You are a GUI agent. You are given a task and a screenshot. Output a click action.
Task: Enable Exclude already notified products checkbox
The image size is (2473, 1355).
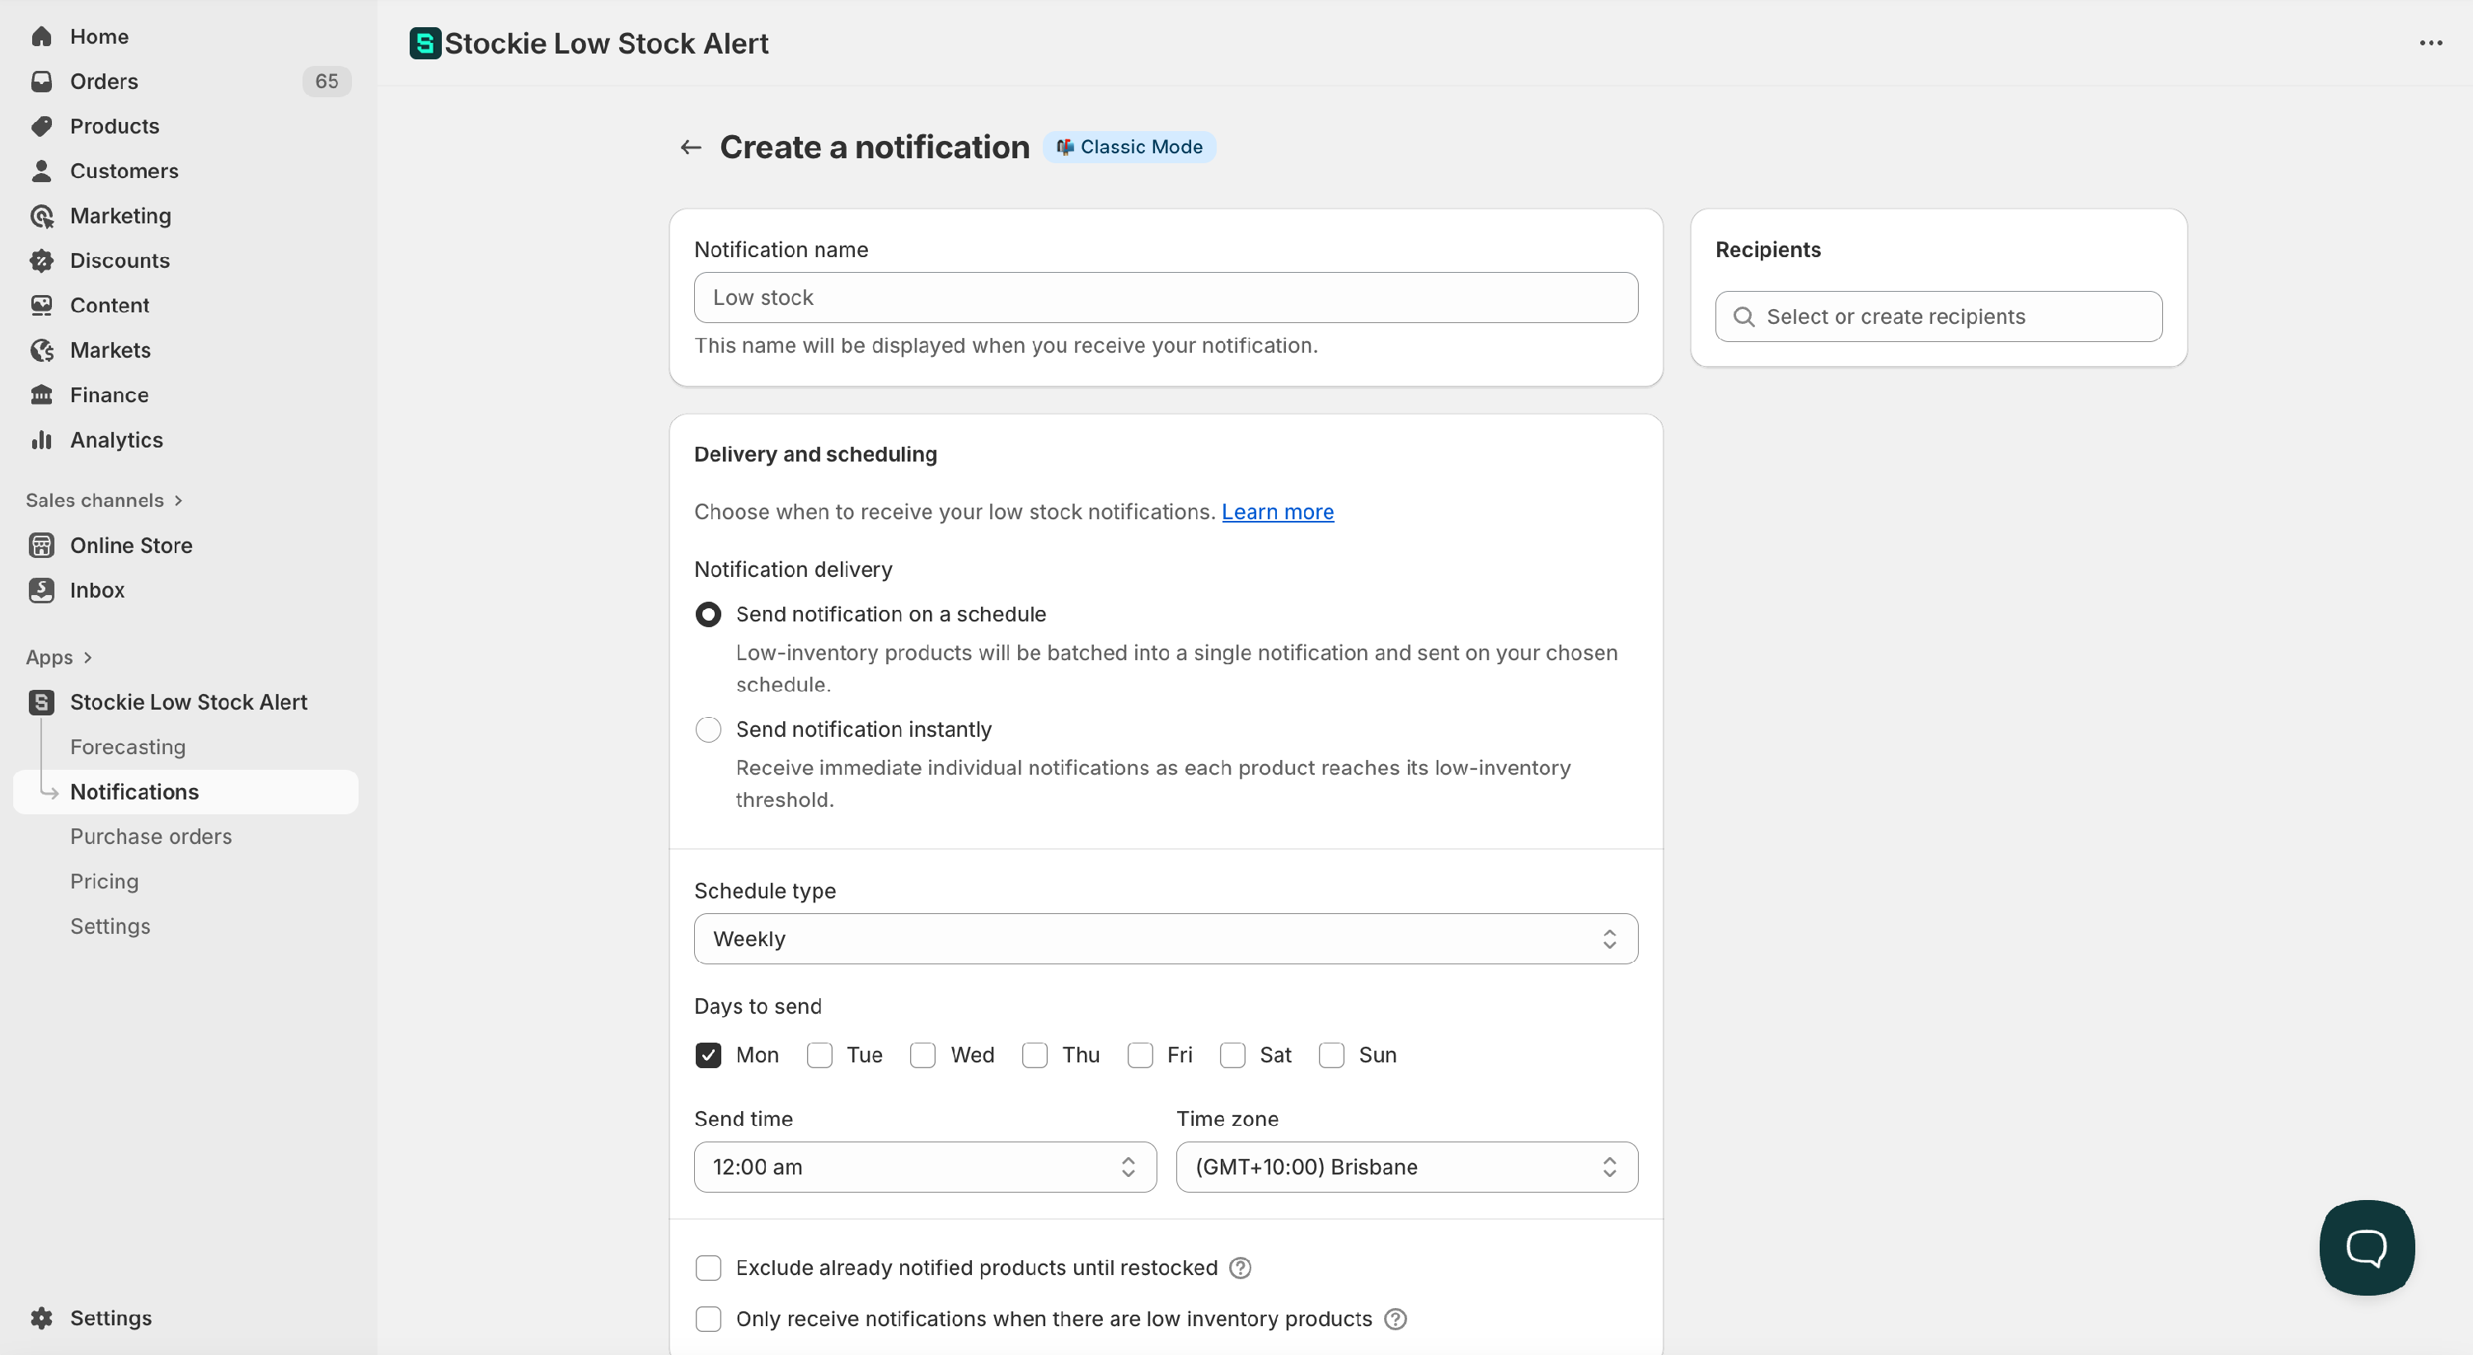708,1268
